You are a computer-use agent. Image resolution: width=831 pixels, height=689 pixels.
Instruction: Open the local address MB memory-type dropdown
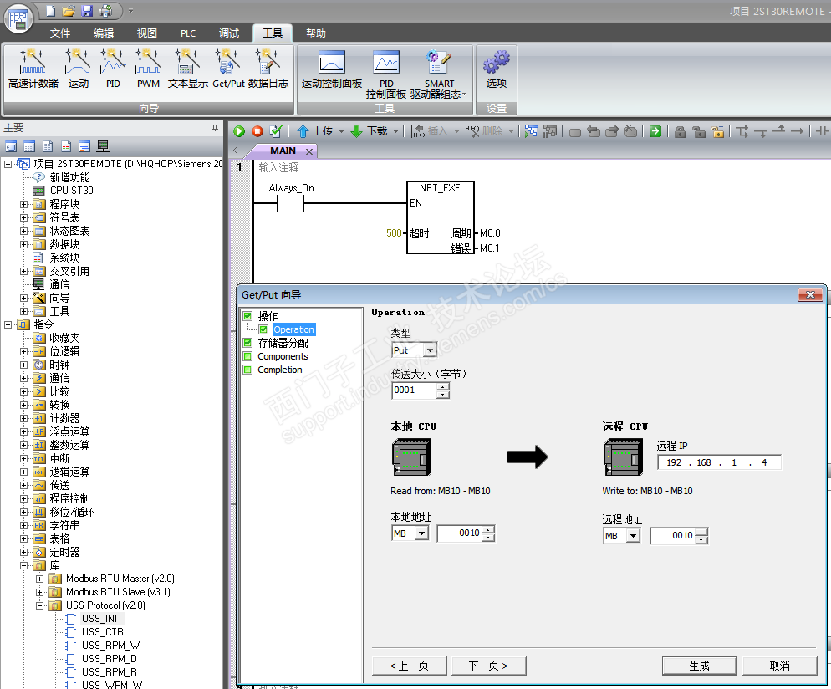pos(422,533)
